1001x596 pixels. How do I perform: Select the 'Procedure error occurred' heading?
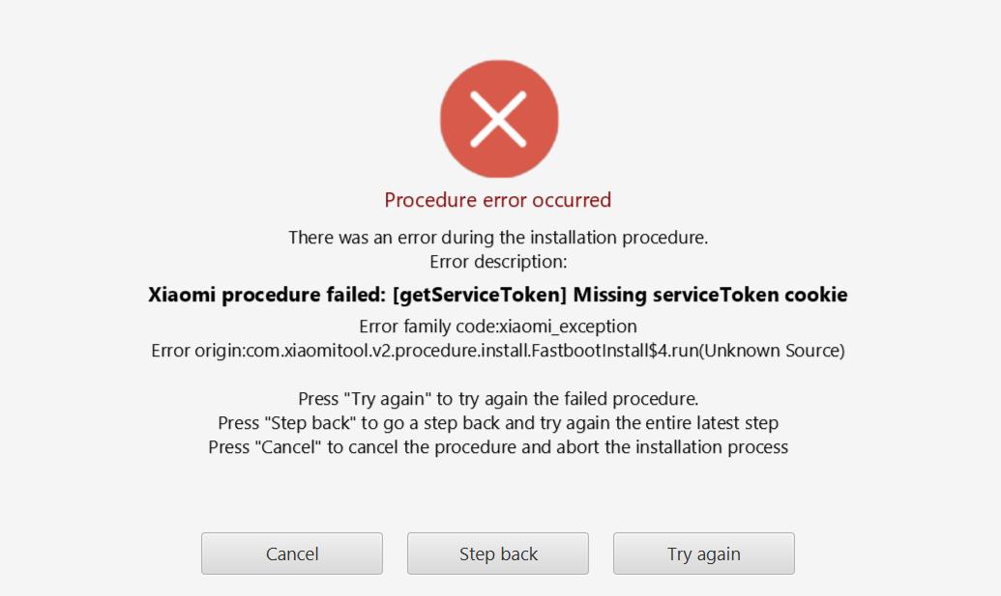coord(498,200)
